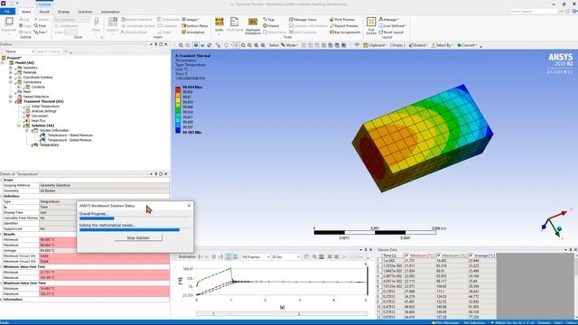Click the Context tab above ribbon
578x325 pixels.
tap(44, 4)
